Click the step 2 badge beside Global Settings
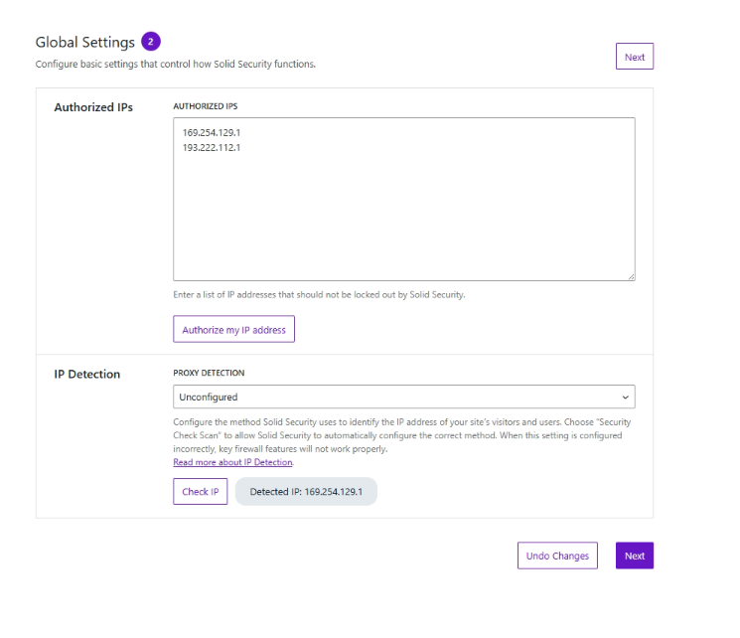Image resolution: width=740 pixels, height=638 pixels. (x=151, y=42)
